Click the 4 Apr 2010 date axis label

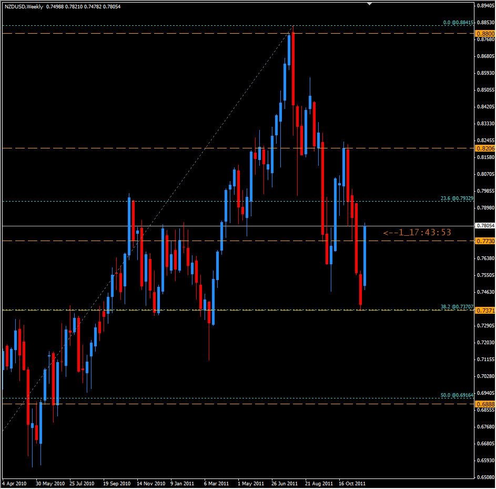pyautogui.click(x=14, y=483)
